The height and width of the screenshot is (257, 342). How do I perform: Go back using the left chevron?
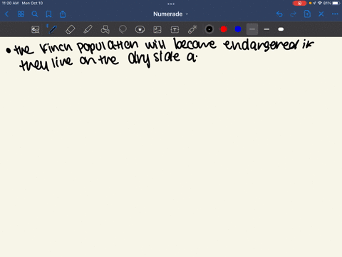(6, 14)
